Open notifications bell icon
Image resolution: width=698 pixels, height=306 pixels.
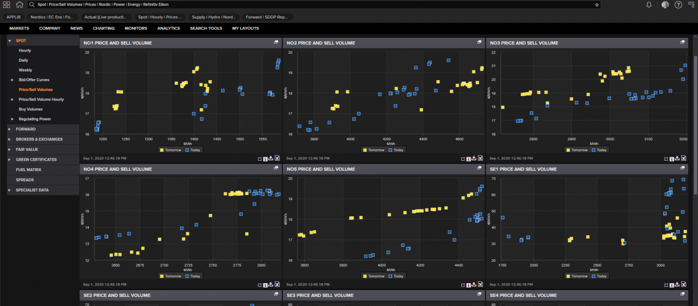pyautogui.click(x=649, y=4)
